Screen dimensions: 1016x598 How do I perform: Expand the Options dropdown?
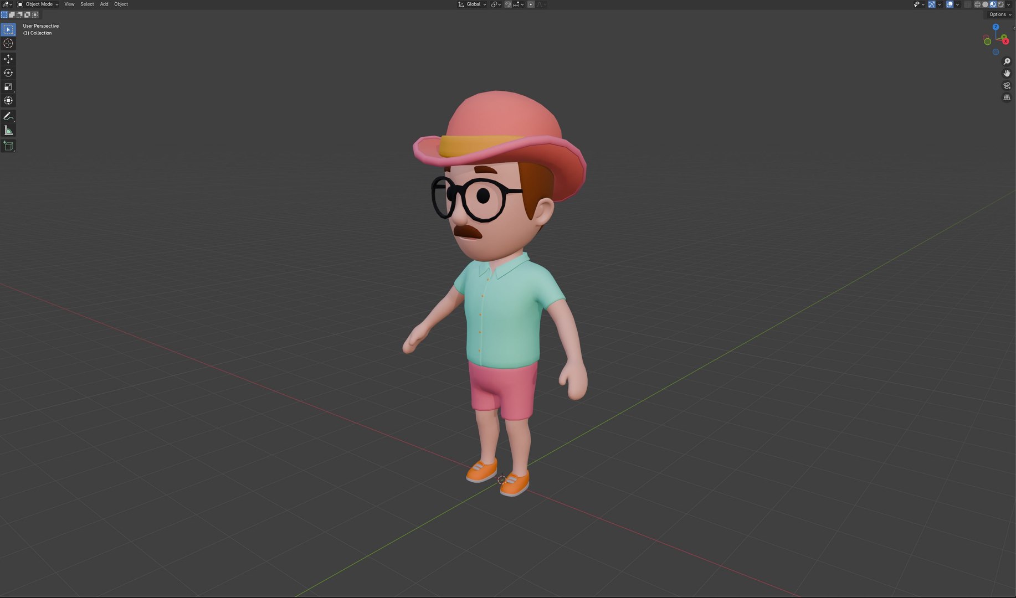point(1000,14)
